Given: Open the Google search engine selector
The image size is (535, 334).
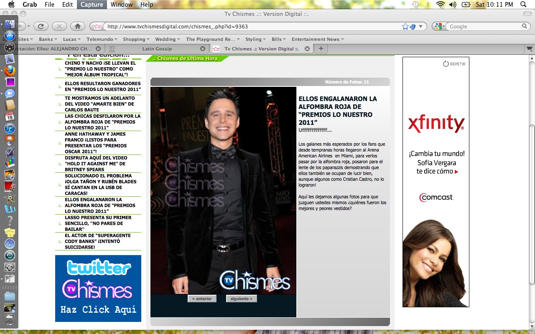Looking at the screenshot, I should [x=439, y=26].
